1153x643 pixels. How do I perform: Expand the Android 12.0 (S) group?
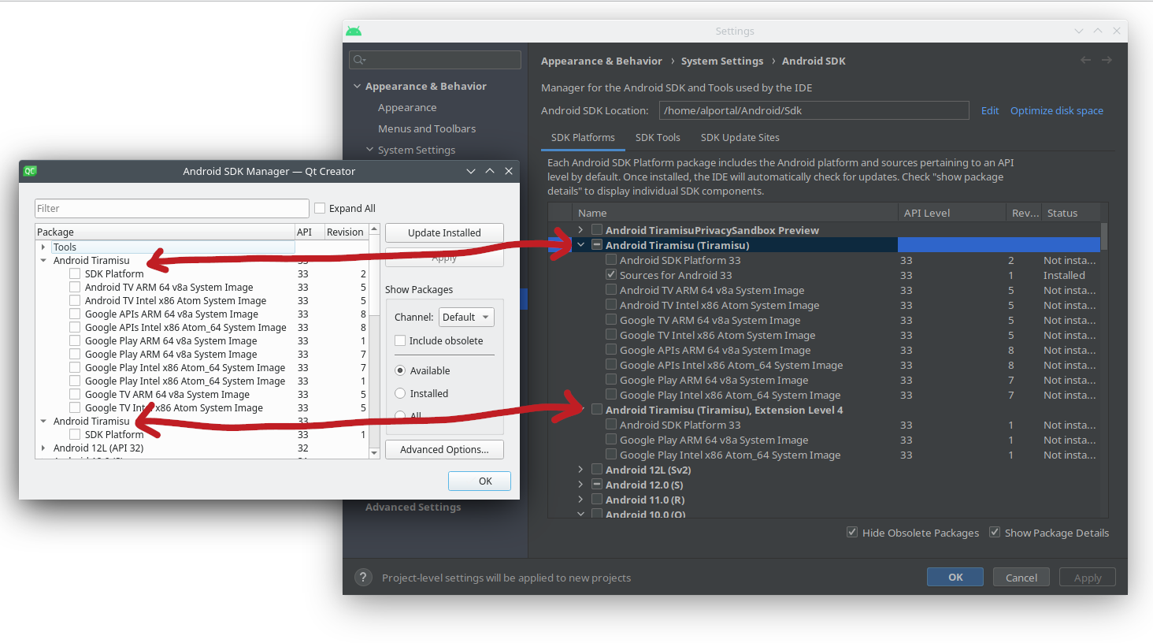(580, 485)
